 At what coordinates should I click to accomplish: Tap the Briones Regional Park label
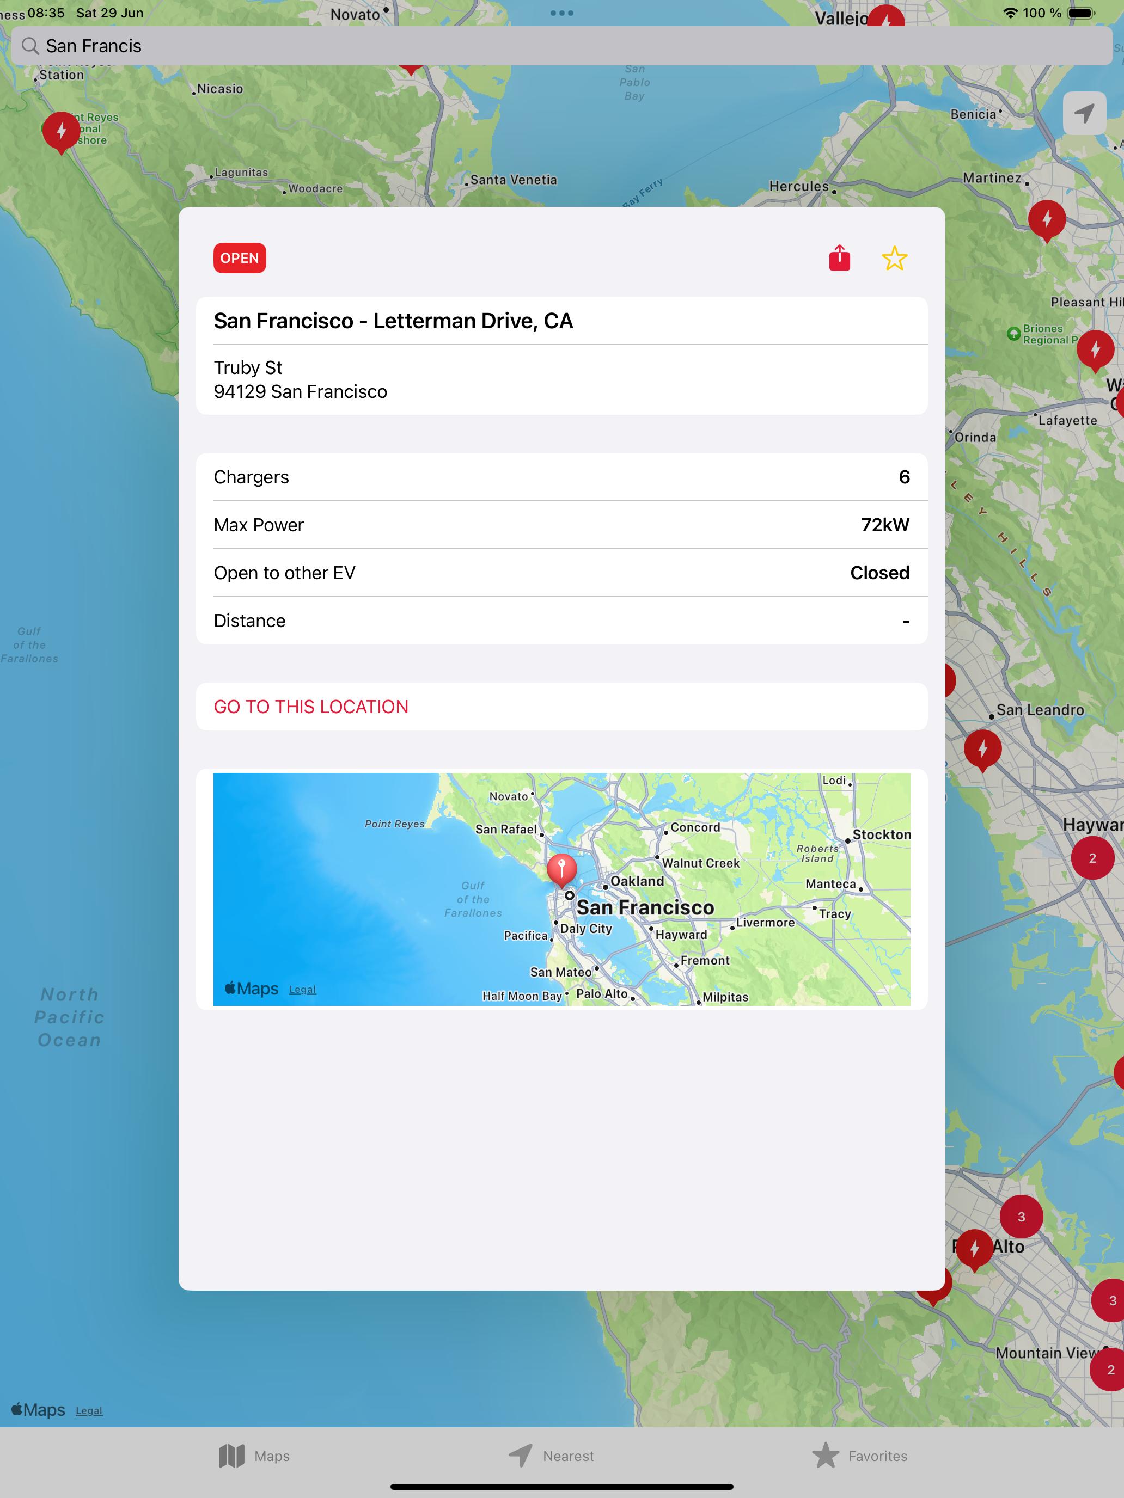coord(1049,334)
